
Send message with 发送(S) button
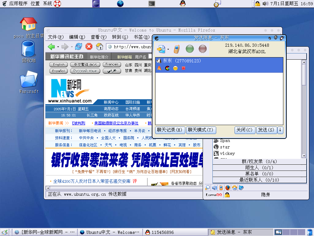pos(266,130)
